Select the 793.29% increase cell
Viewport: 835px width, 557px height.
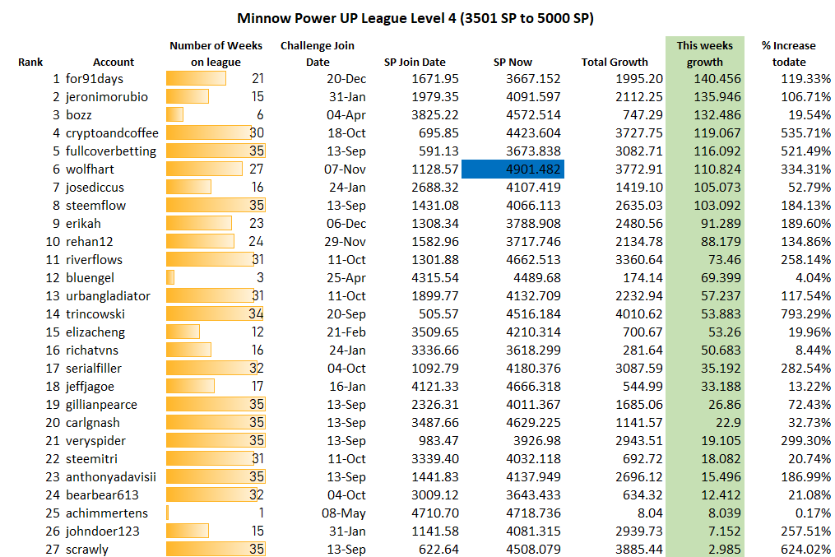tap(805, 314)
